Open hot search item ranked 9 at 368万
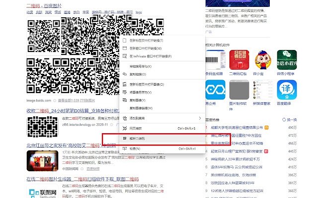Image resolution: width=318 pixels, height=198 pixels. [x=237, y=191]
